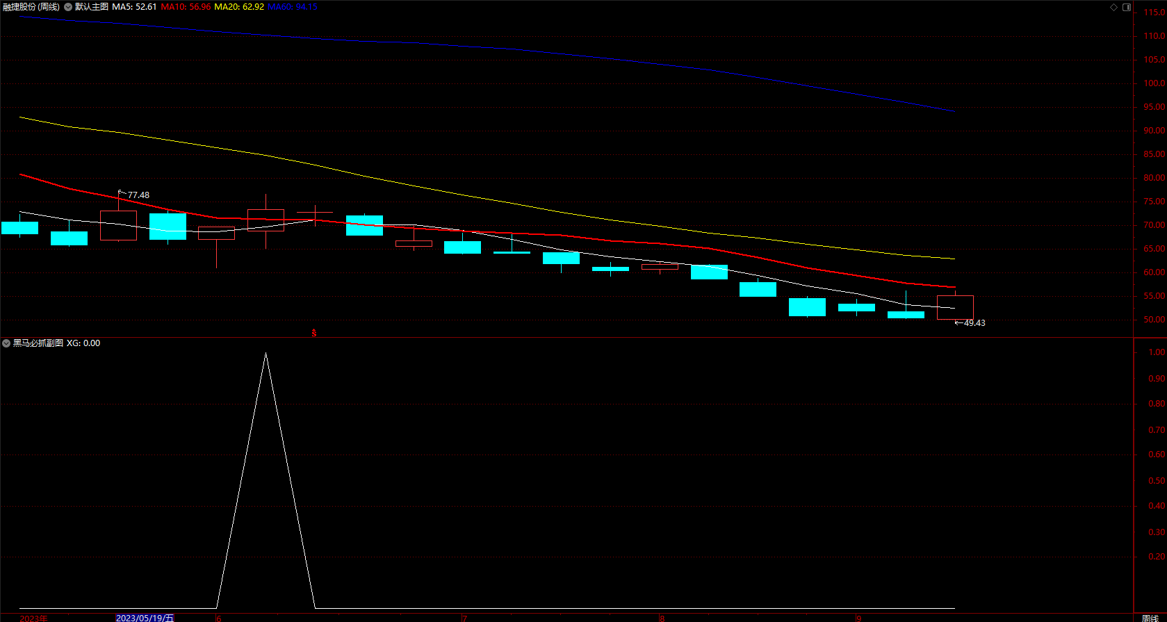Click the MA60: 94.15 label
The height and width of the screenshot is (622, 1167).
(x=293, y=7)
